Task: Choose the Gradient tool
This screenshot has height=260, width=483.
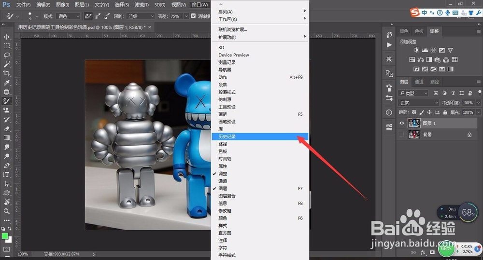Action: point(7,138)
